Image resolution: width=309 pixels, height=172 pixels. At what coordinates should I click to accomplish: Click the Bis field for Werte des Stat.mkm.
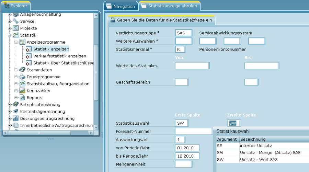pos(262,66)
